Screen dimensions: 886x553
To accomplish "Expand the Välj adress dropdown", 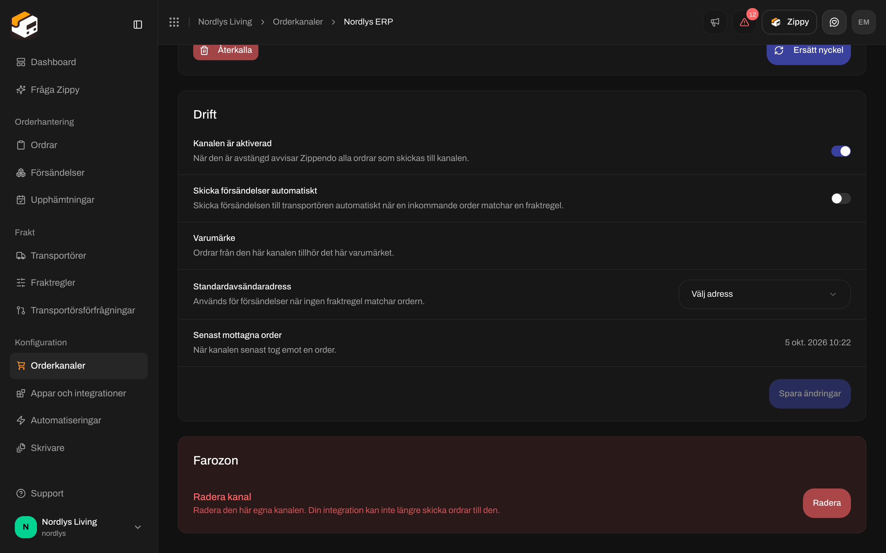I will tap(764, 294).
